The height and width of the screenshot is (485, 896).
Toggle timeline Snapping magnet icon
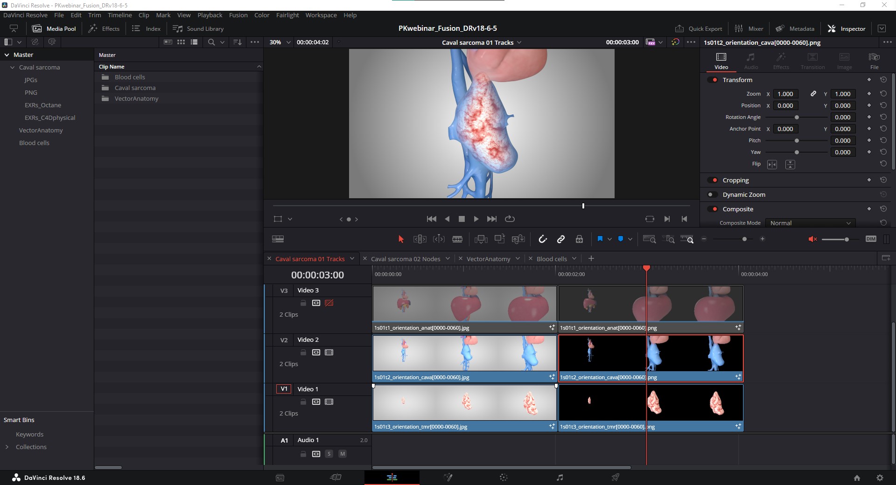point(542,239)
